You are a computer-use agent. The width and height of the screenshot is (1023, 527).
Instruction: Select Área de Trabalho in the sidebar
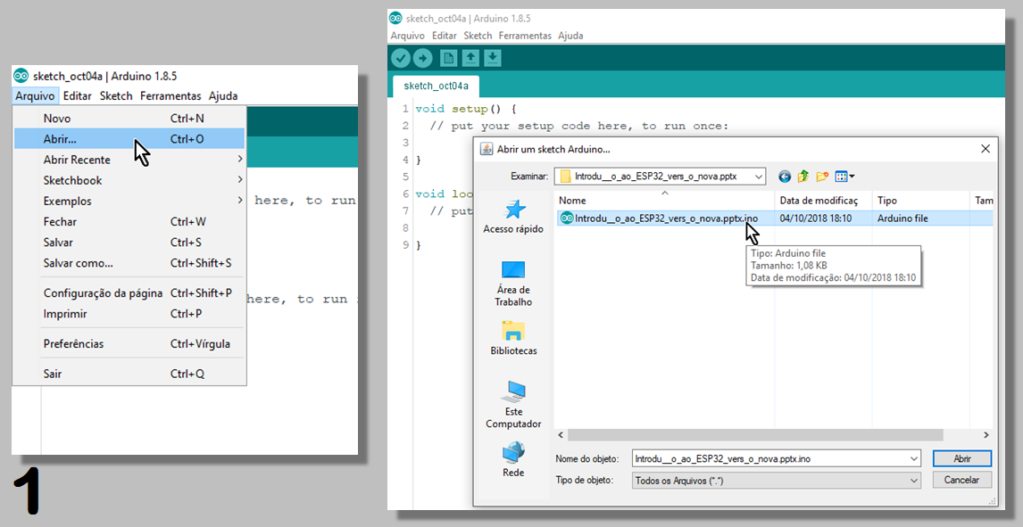[x=512, y=284]
